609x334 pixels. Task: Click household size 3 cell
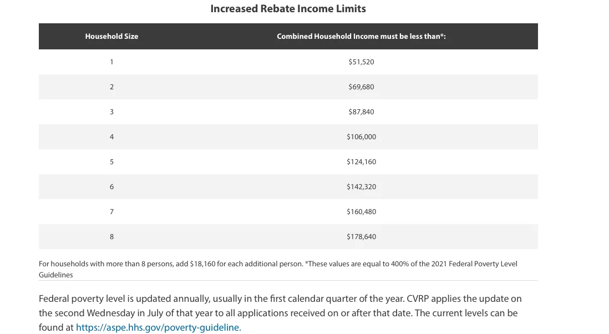(111, 112)
